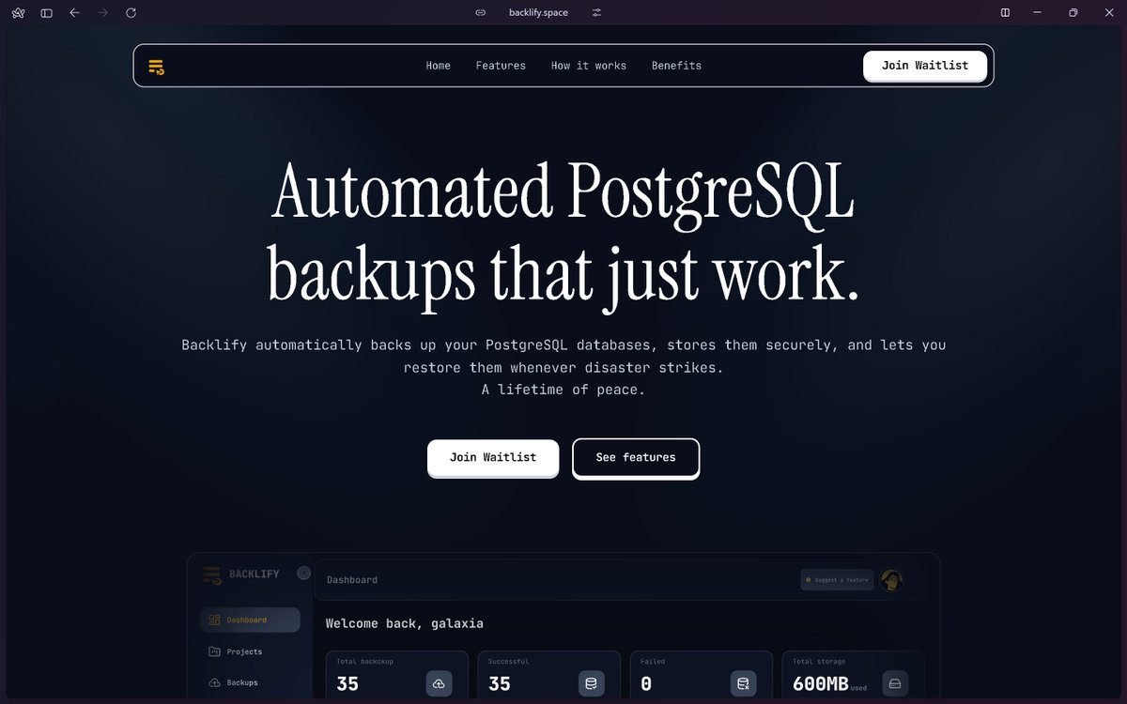Viewport: 1127px width, 704px height.
Task: Open the Home nav link
Action: tap(438, 66)
